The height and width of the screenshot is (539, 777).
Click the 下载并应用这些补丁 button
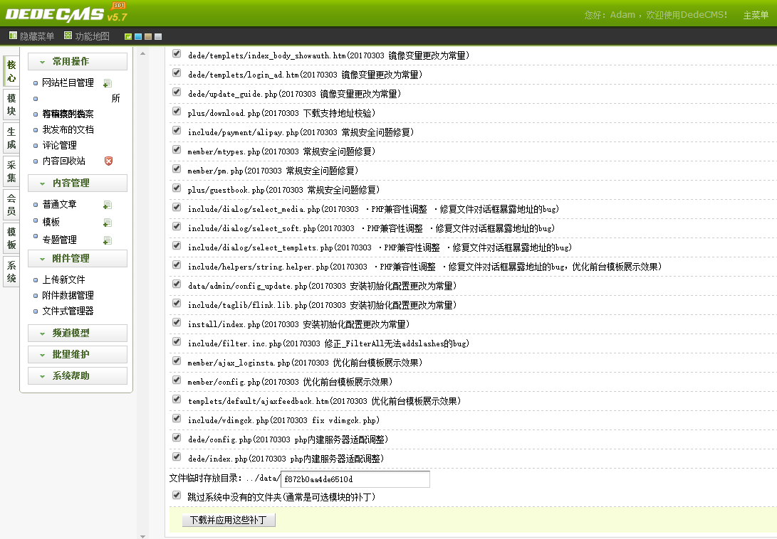229,520
